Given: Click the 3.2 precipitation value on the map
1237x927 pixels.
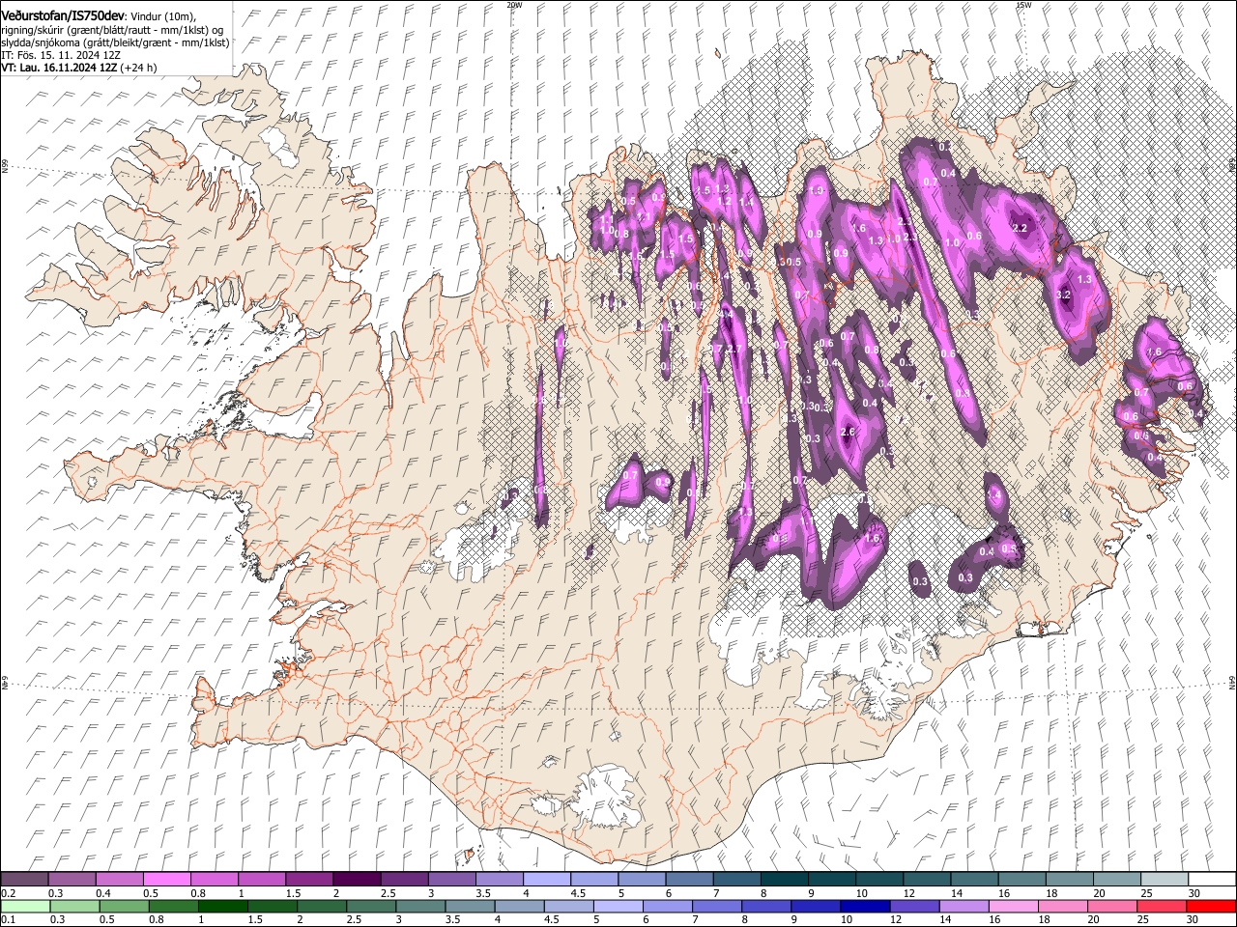Looking at the screenshot, I should (1064, 295).
